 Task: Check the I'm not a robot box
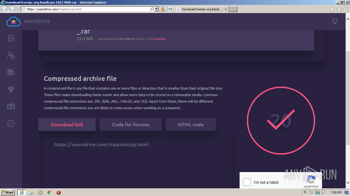(247, 182)
